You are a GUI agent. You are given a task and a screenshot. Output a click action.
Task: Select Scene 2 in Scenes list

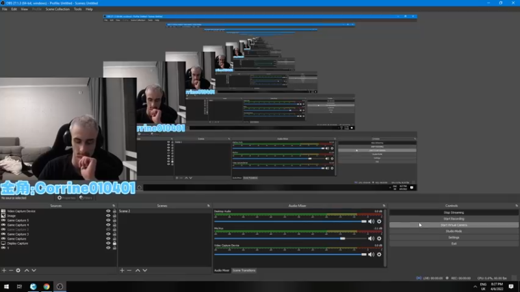tap(164, 211)
